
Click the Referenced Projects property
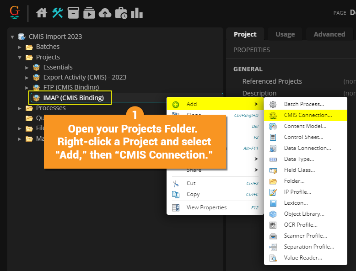coord(272,81)
